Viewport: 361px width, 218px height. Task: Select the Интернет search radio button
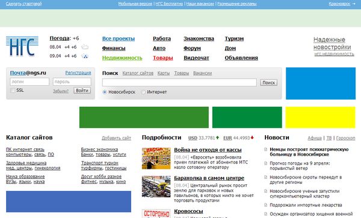pos(143,92)
